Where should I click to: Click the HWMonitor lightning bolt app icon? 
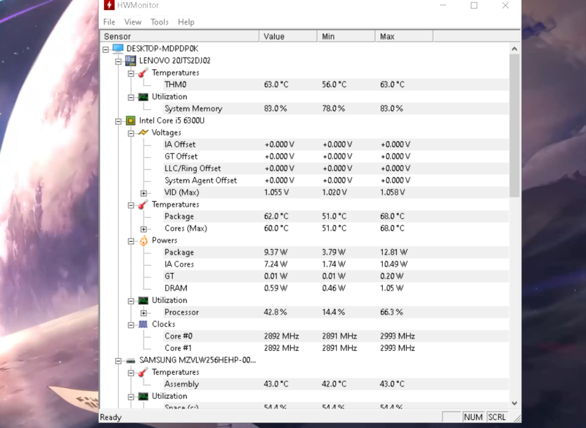(109, 5)
